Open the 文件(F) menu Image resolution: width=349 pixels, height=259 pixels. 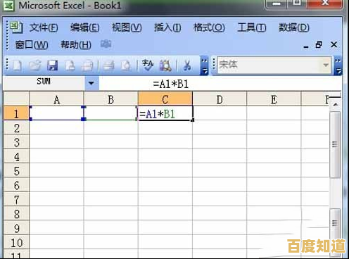(x=44, y=27)
